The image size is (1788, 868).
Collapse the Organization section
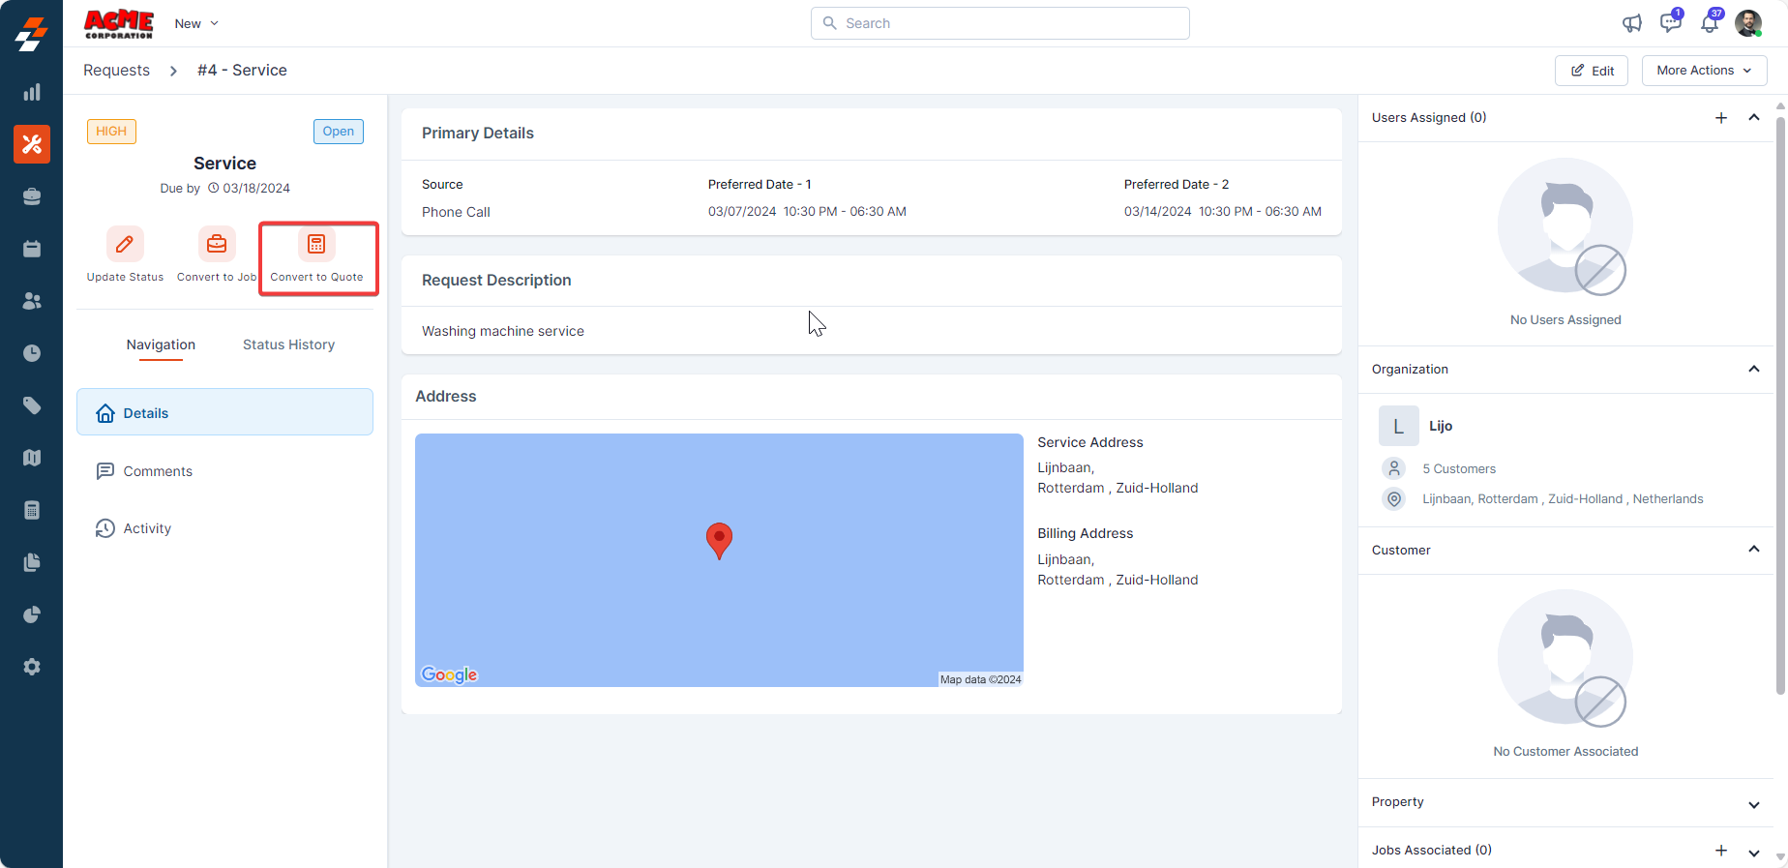[1754, 369]
